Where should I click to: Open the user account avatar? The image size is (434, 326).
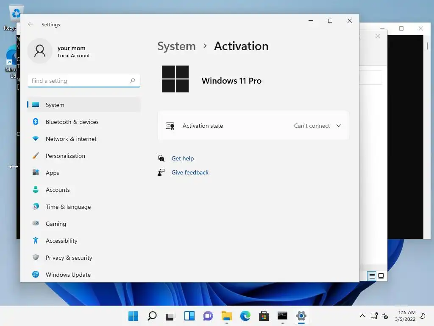pos(40,51)
